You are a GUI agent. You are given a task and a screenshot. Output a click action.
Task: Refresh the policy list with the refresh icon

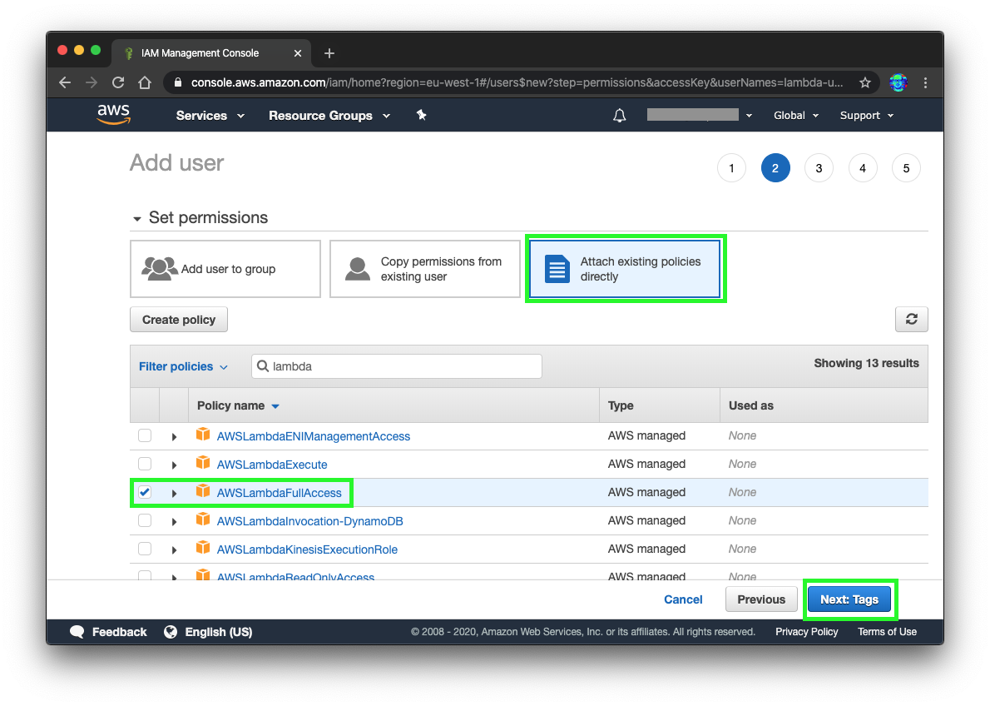coord(911,319)
